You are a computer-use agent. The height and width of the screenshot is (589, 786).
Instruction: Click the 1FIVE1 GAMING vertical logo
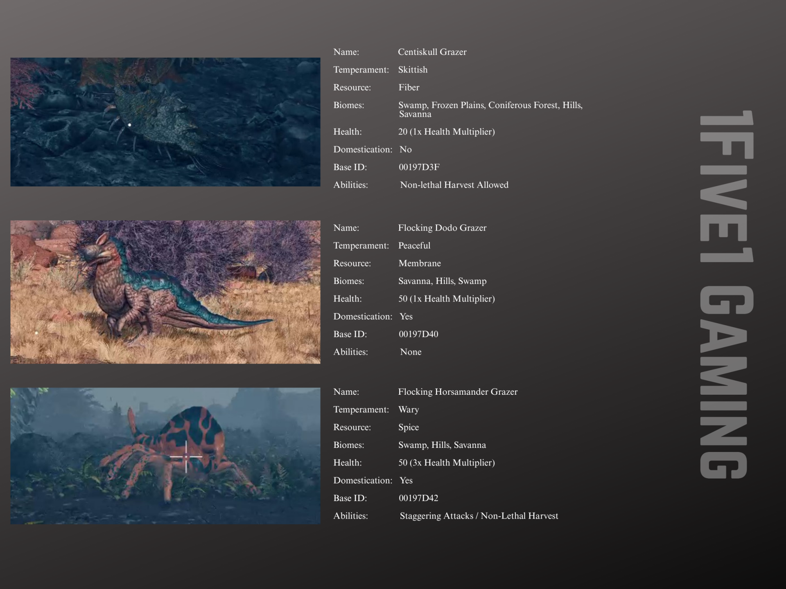[726, 294]
